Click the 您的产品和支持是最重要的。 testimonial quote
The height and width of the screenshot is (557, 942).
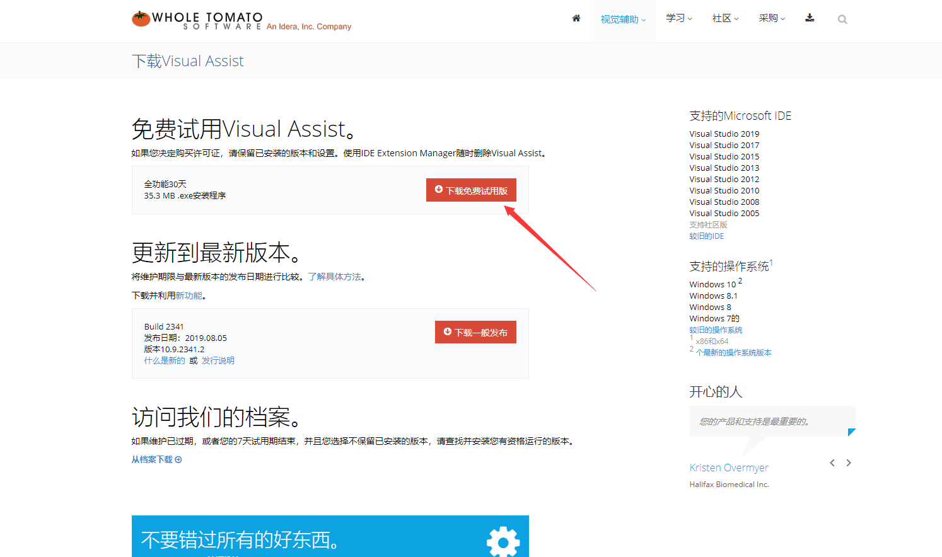click(755, 422)
